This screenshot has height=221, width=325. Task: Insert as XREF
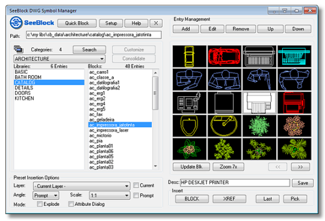pyautogui.click(x=229, y=199)
